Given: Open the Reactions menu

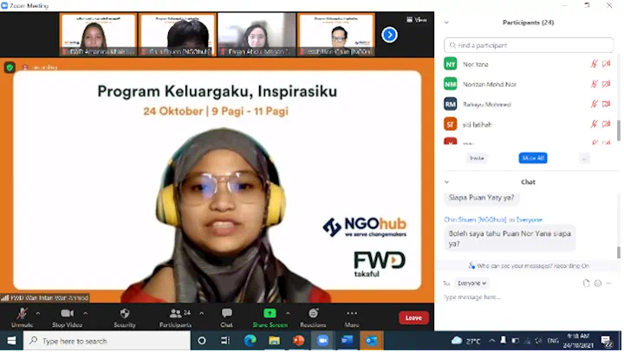Looking at the screenshot, I should tap(313, 317).
